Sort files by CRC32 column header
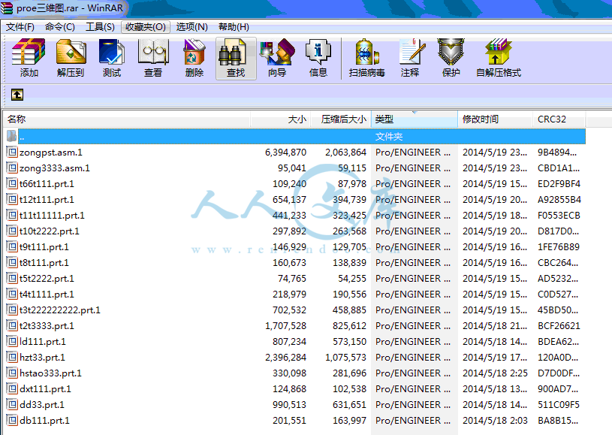The width and height of the screenshot is (612, 435). (x=559, y=119)
